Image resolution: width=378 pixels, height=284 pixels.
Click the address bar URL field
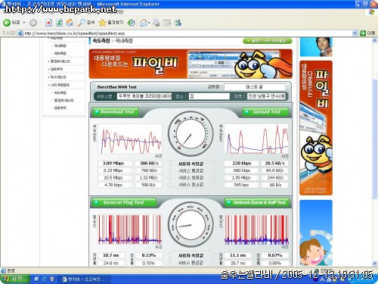[187, 33]
